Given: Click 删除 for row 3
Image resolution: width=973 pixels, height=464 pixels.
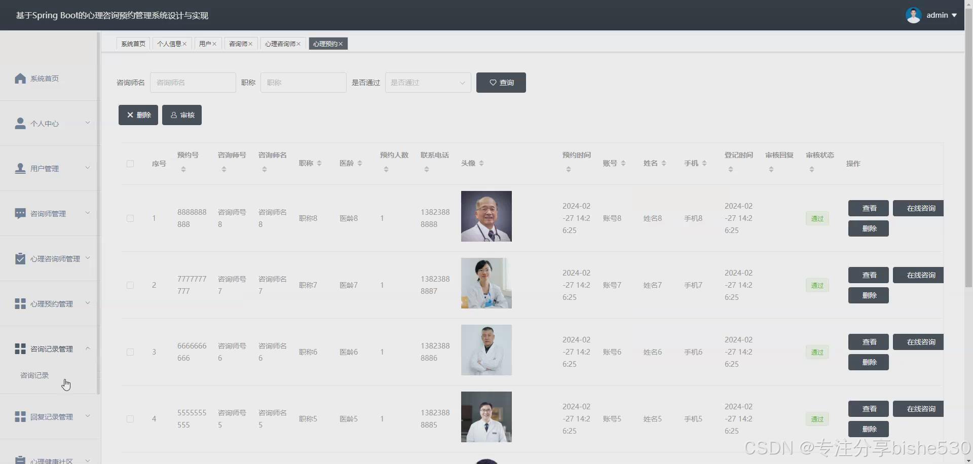Looking at the screenshot, I should pos(869,362).
